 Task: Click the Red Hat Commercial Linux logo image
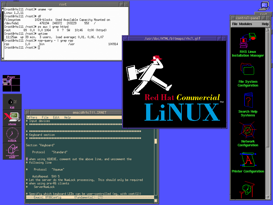pos(175,85)
